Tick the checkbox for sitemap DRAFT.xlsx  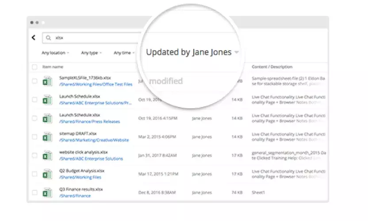34,137
